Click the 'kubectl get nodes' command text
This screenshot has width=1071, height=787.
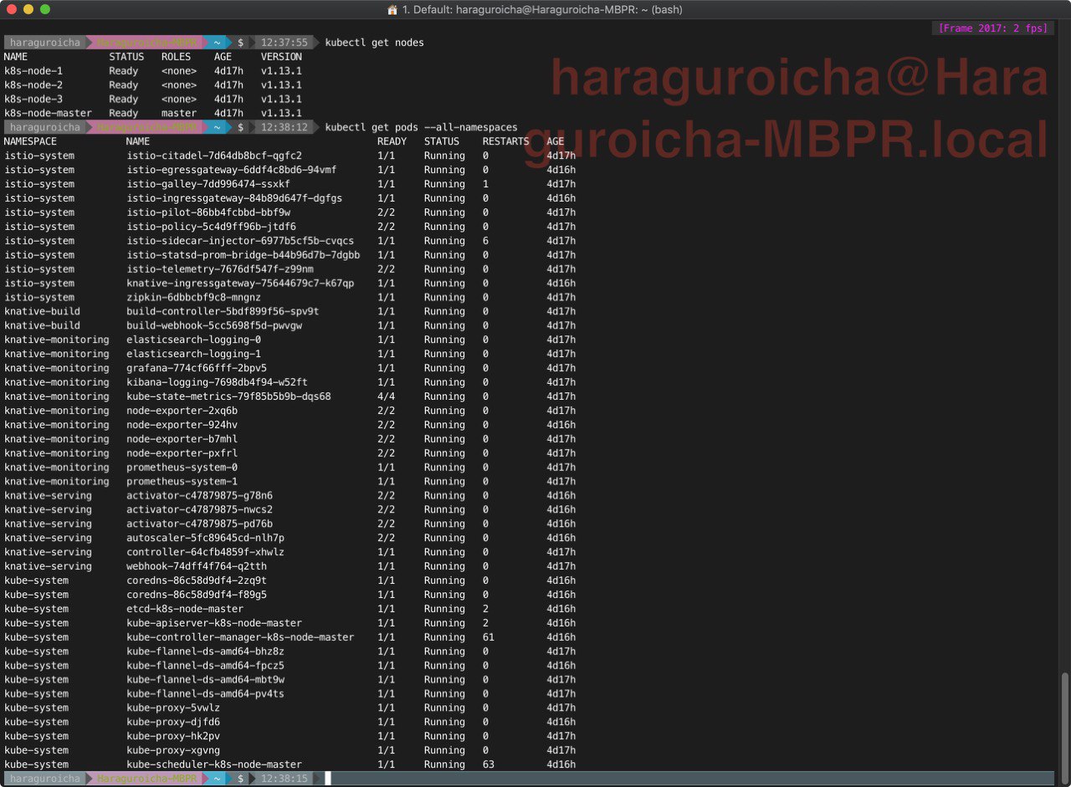click(374, 43)
